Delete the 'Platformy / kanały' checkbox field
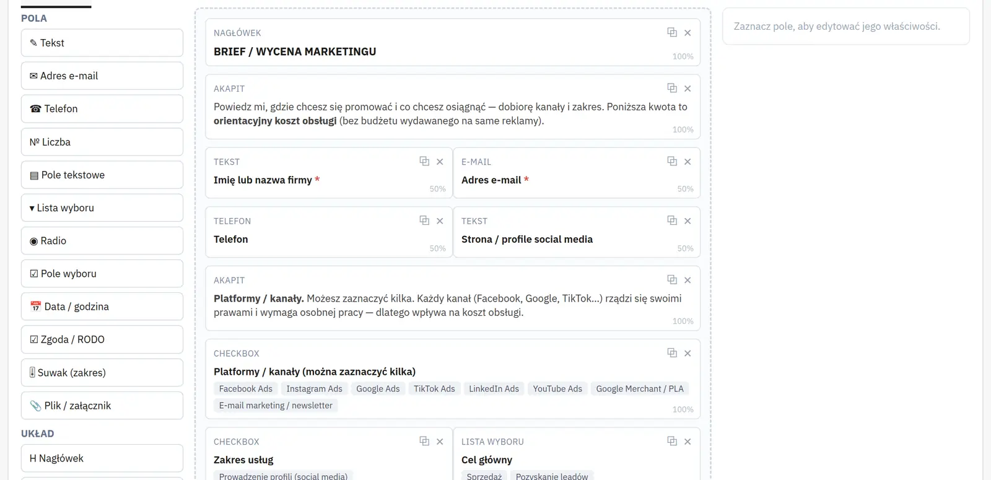Screen dimensions: 991x480 (688, 353)
